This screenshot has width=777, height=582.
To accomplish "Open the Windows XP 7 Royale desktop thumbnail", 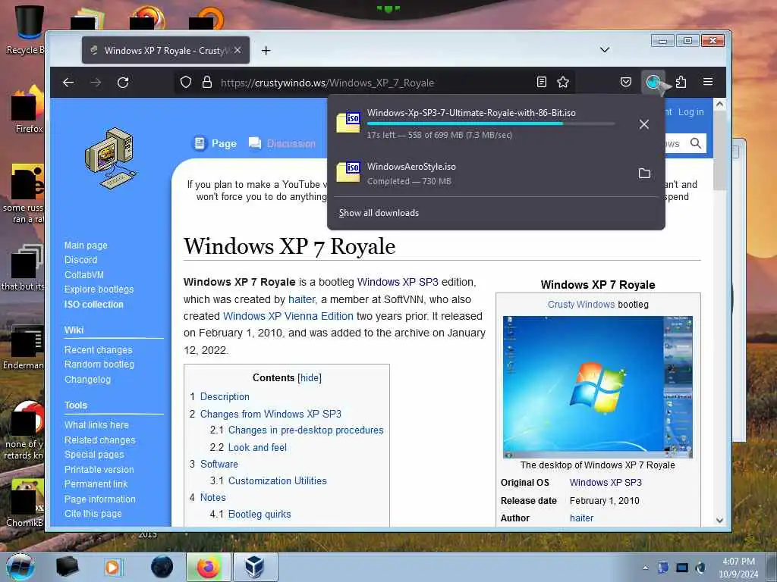I will [598, 387].
